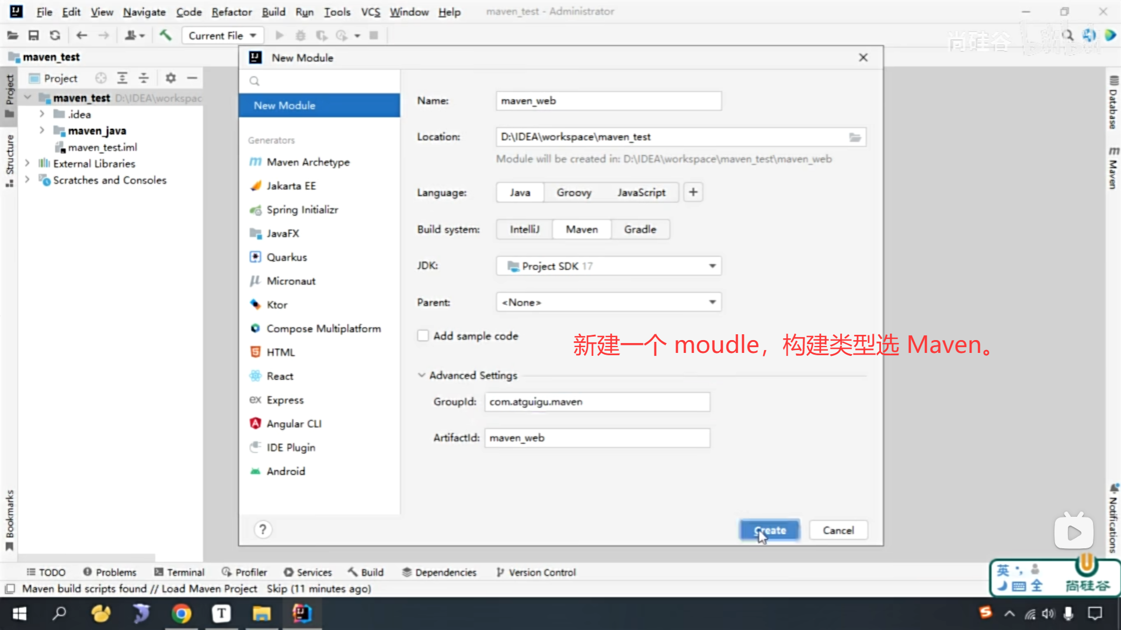Expand the maven_java tree node

[x=41, y=131]
